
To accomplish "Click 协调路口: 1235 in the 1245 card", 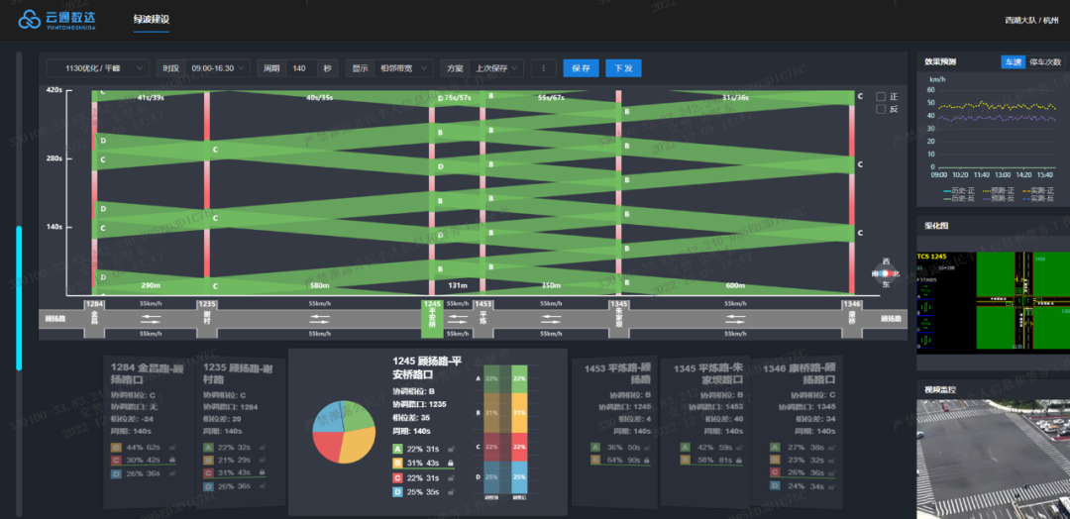I will point(418,404).
